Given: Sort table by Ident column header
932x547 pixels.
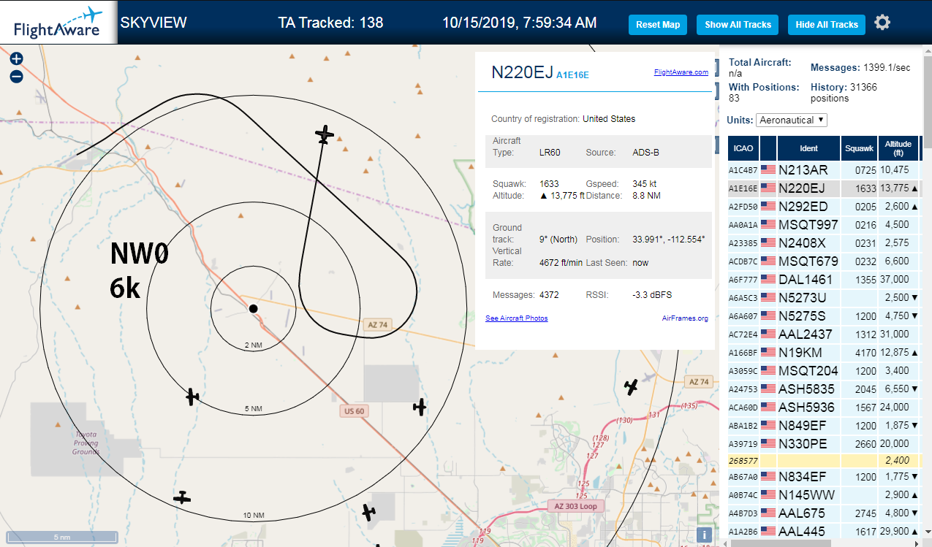Looking at the screenshot, I should (808, 148).
